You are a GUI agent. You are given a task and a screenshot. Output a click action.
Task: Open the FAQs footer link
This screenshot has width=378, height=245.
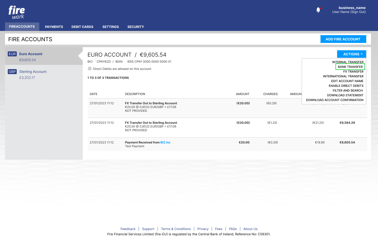(x=233, y=229)
